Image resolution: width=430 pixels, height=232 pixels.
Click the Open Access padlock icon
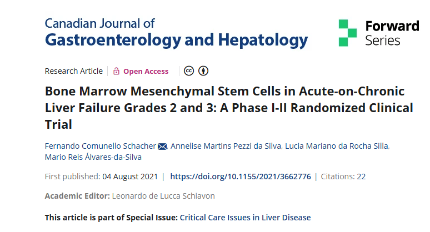[116, 71]
